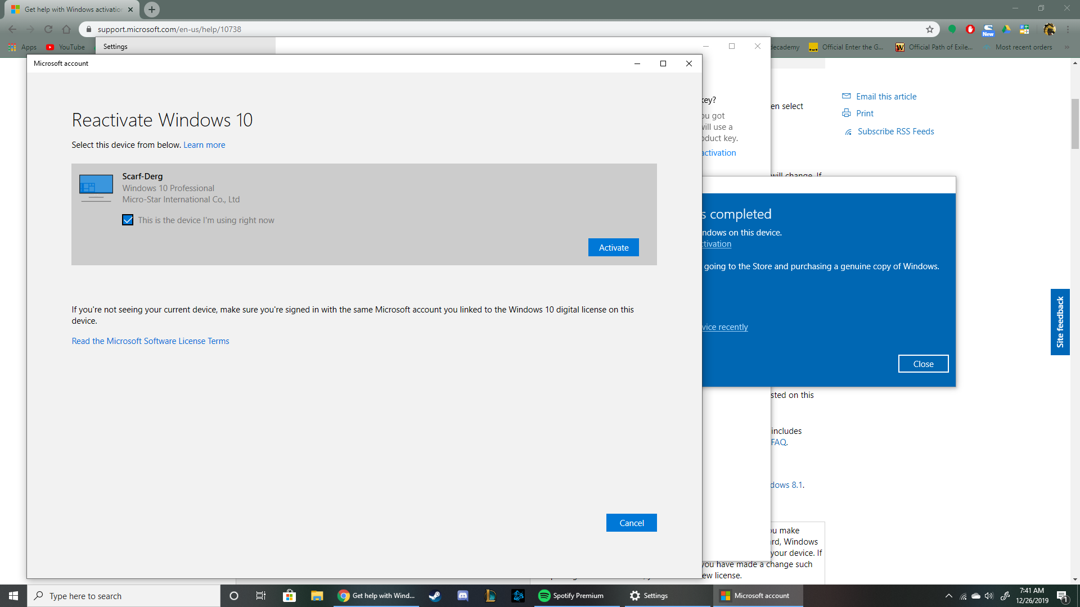Click the Print link on support page
The image size is (1080, 607).
865,114
